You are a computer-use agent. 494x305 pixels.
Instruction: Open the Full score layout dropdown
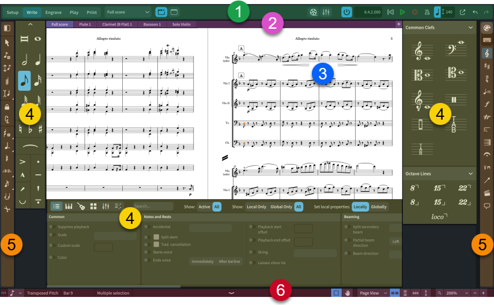click(128, 12)
